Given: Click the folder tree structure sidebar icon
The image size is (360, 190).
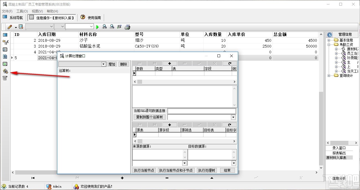Looking at the screenshot, I should click(x=5, y=42).
